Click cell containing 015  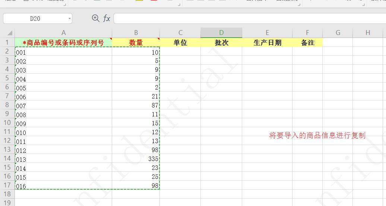63,176
